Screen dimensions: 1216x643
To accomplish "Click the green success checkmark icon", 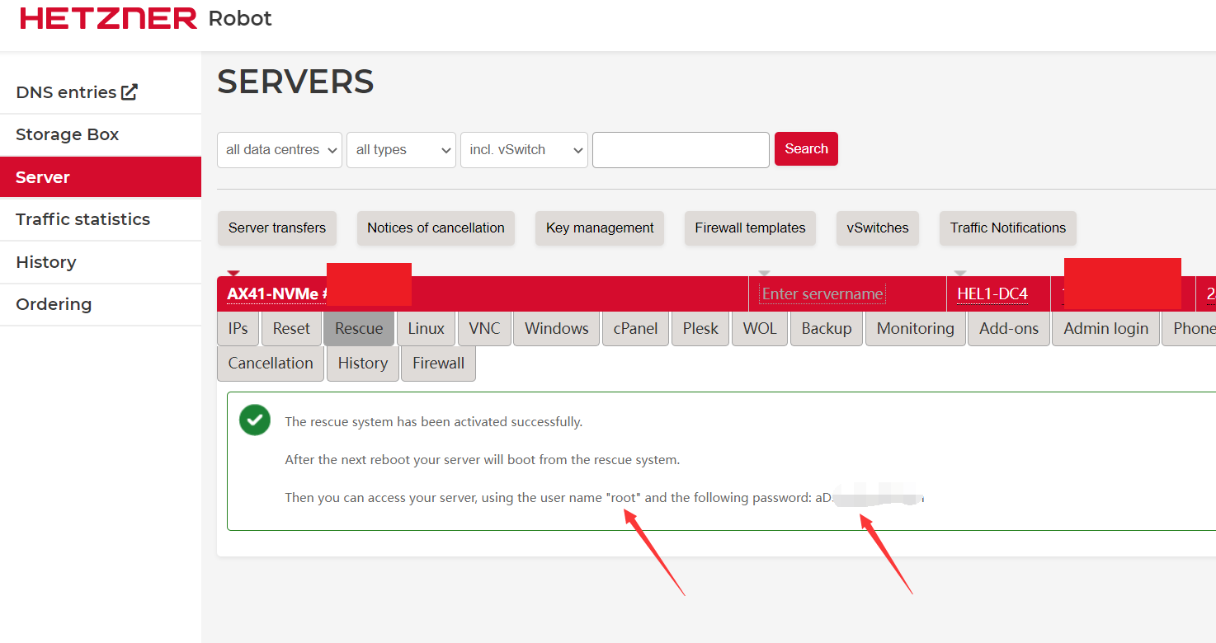I will click(255, 420).
